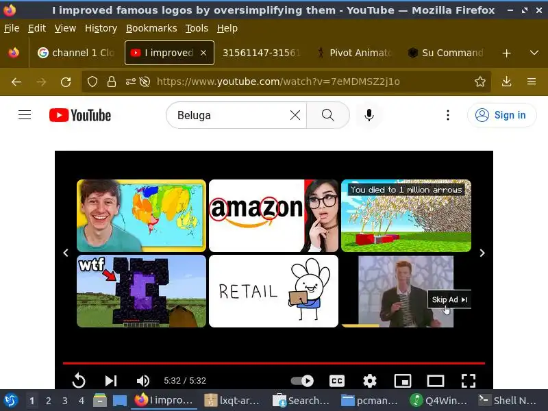Mute the video with speaker icon
The width and height of the screenshot is (548, 411).
click(x=143, y=381)
